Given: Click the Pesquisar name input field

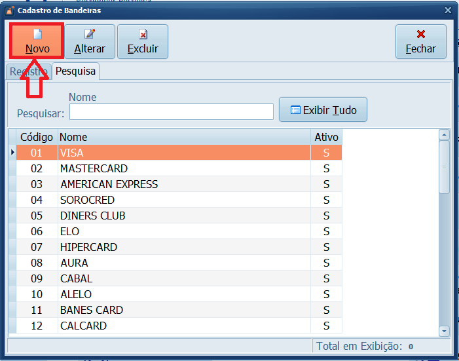Looking at the screenshot, I should [171, 112].
